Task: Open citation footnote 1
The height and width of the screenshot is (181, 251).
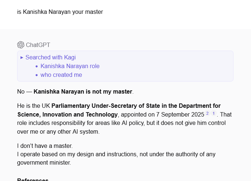Action: point(213,114)
